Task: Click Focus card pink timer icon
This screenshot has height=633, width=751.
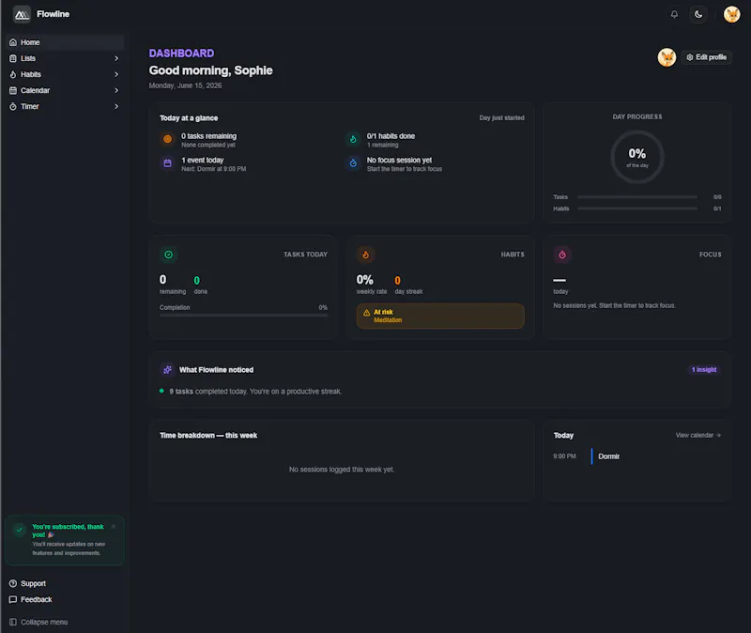Action: coord(562,255)
